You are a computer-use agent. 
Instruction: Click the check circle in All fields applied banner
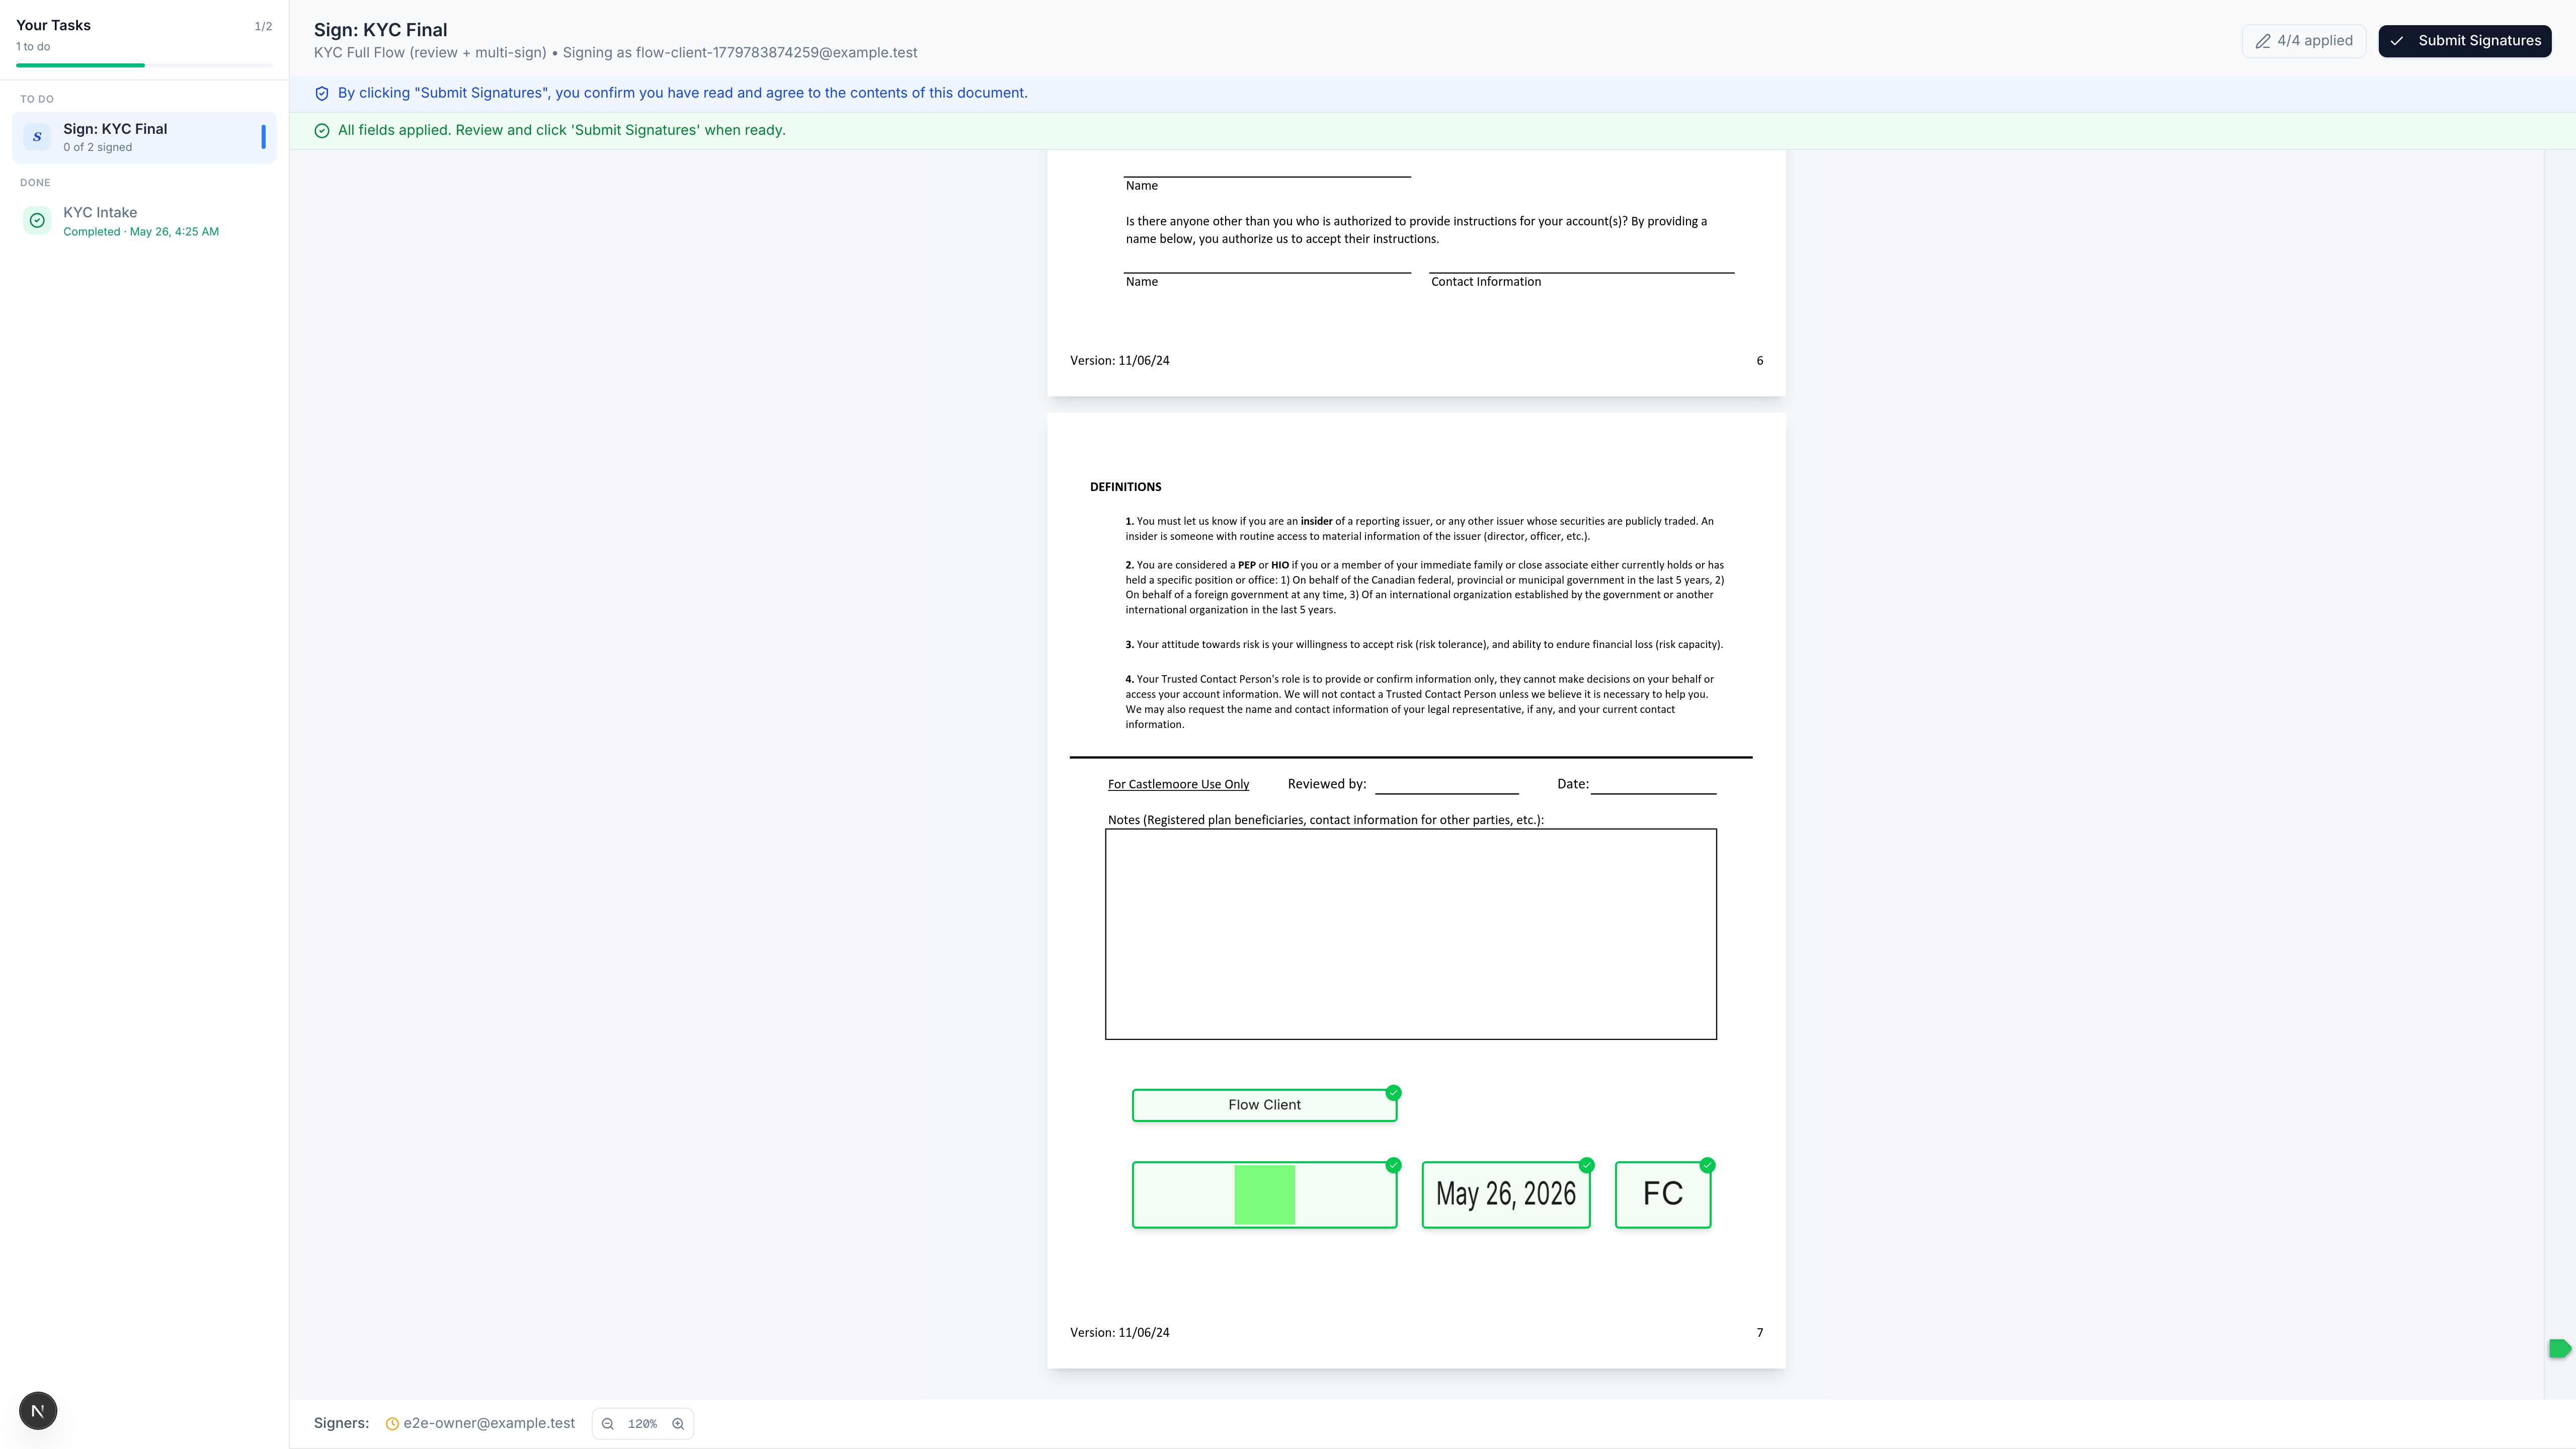click(322, 131)
